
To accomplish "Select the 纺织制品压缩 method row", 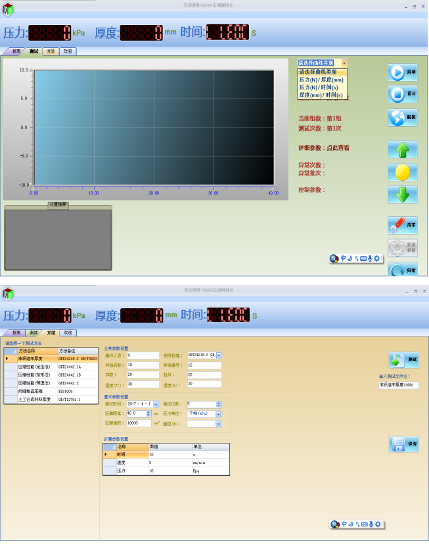I will 38,391.
